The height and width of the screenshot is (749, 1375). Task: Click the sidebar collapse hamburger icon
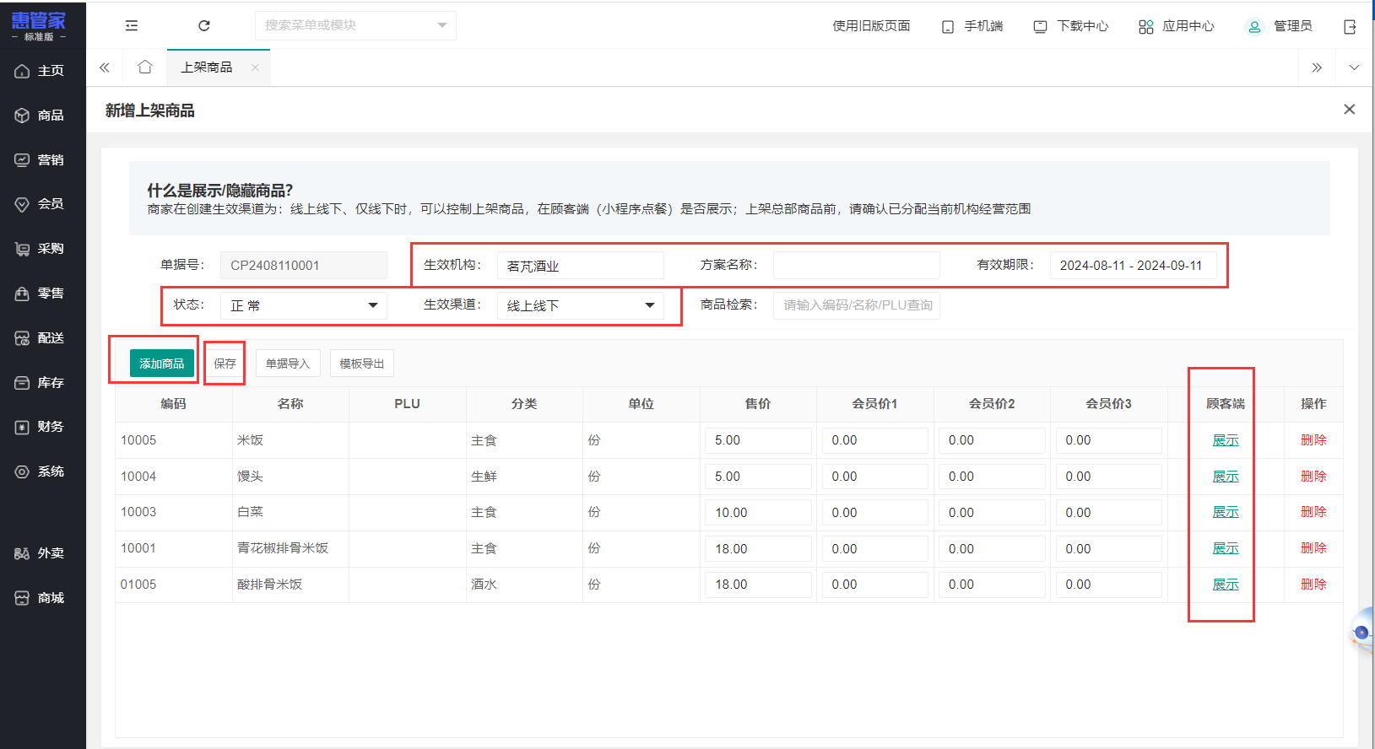point(132,26)
